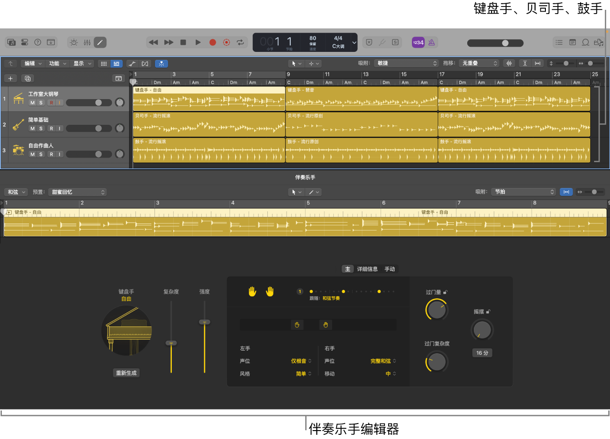Open the media Browsers icon
The height and width of the screenshot is (439, 610).
pos(598,43)
